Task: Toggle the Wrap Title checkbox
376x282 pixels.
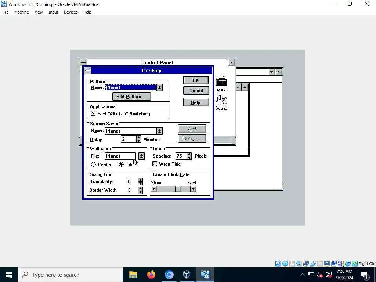Action: point(155,164)
